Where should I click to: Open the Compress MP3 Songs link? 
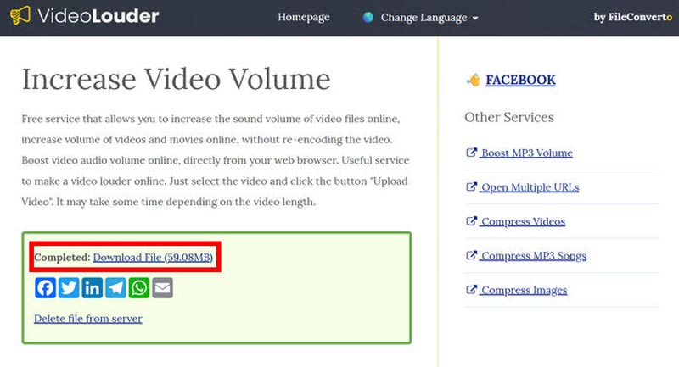tap(533, 256)
